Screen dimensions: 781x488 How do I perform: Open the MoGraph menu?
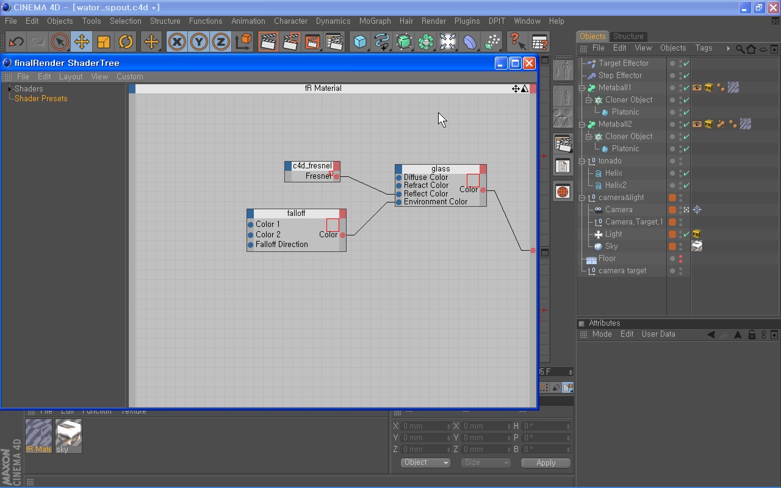375,21
